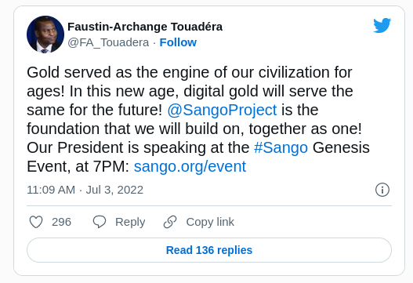Click the word Genesis in the tweet
The image size is (413, 283).
[x=341, y=147]
